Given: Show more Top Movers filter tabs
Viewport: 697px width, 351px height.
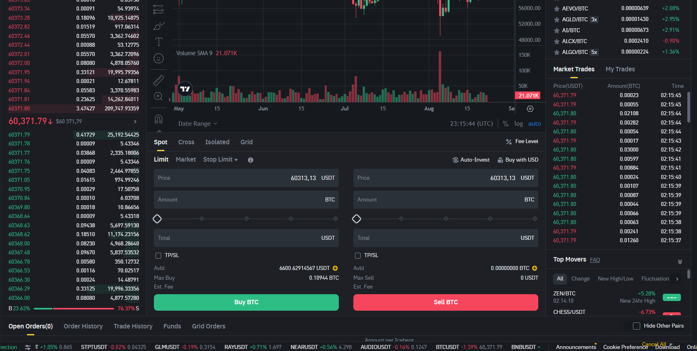Looking at the screenshot, I should pos(677,279).
